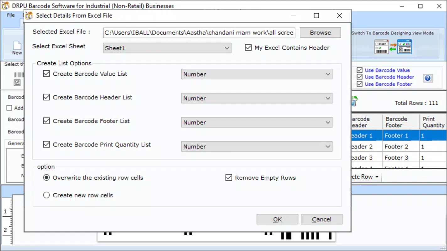Select Overwrite the existing row cells
447x251 pixels.
point(46,178)
